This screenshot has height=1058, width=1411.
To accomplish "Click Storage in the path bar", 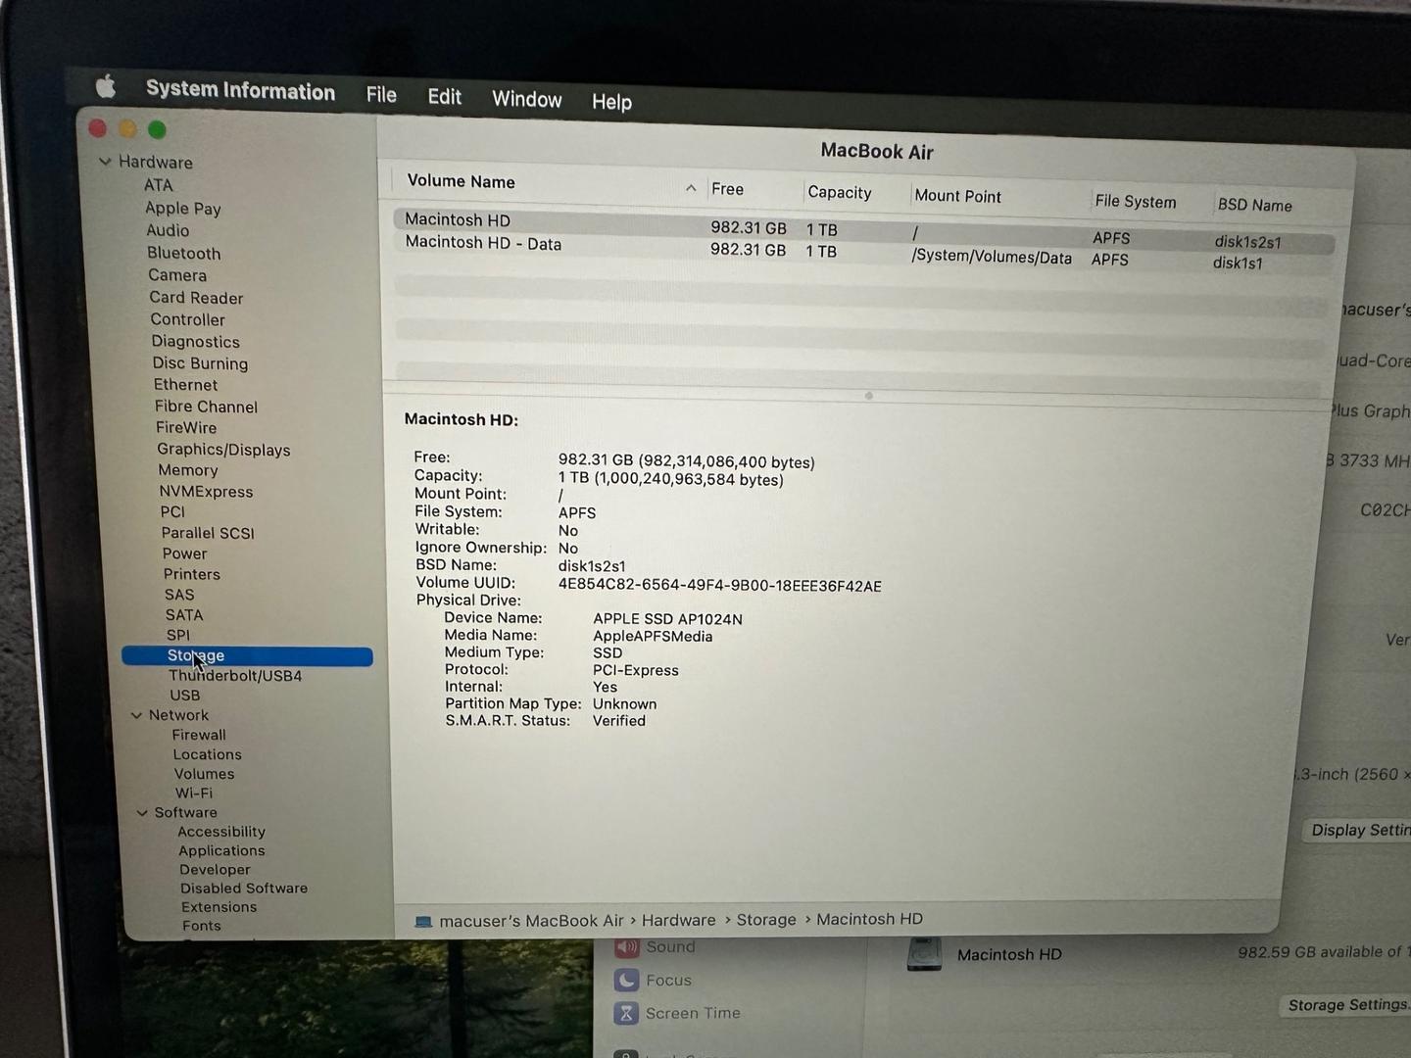I will [x=766, y=920].
